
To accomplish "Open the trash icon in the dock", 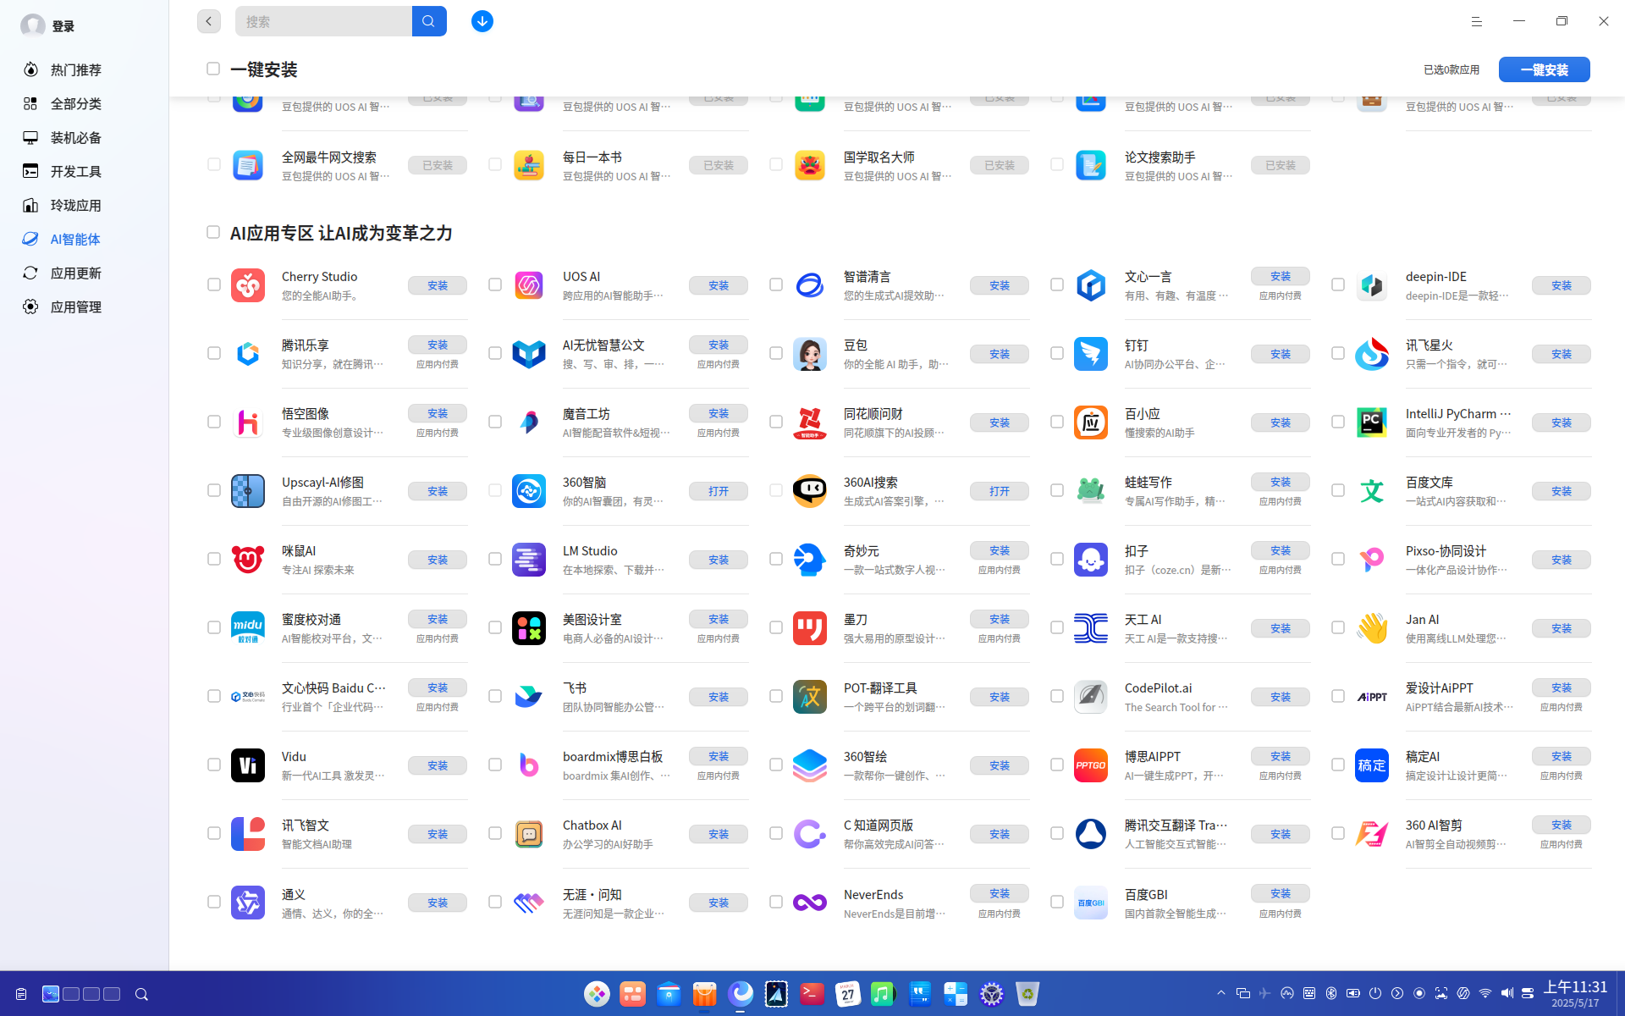I will tap(1027, 993).
